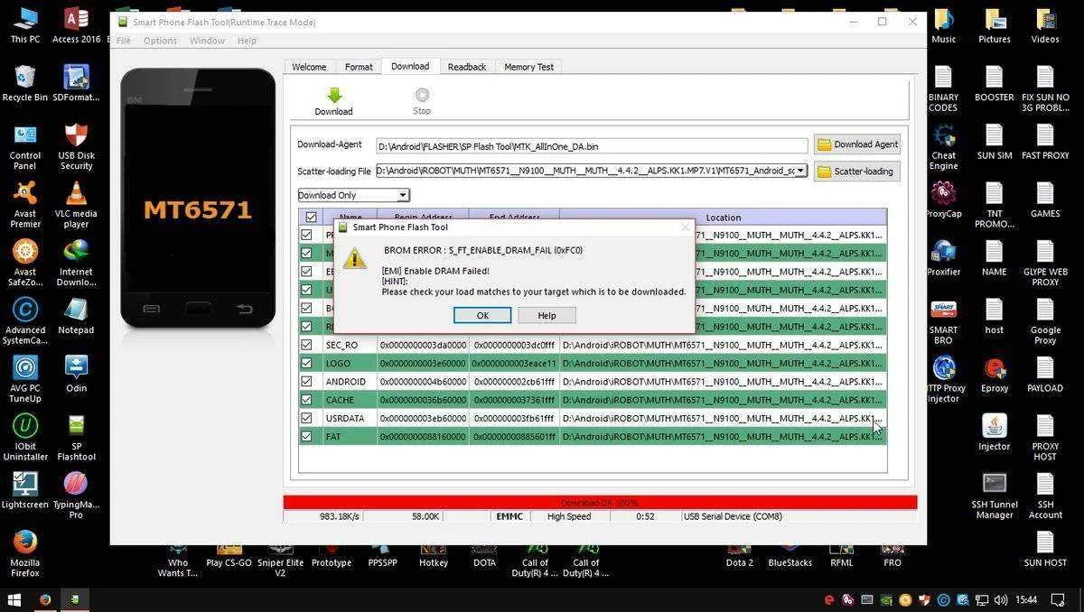
Task: Open VLC media player icon
Action: (77, 206)
